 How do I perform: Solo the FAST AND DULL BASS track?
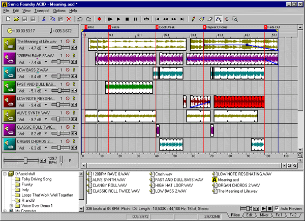pos(74,84)
